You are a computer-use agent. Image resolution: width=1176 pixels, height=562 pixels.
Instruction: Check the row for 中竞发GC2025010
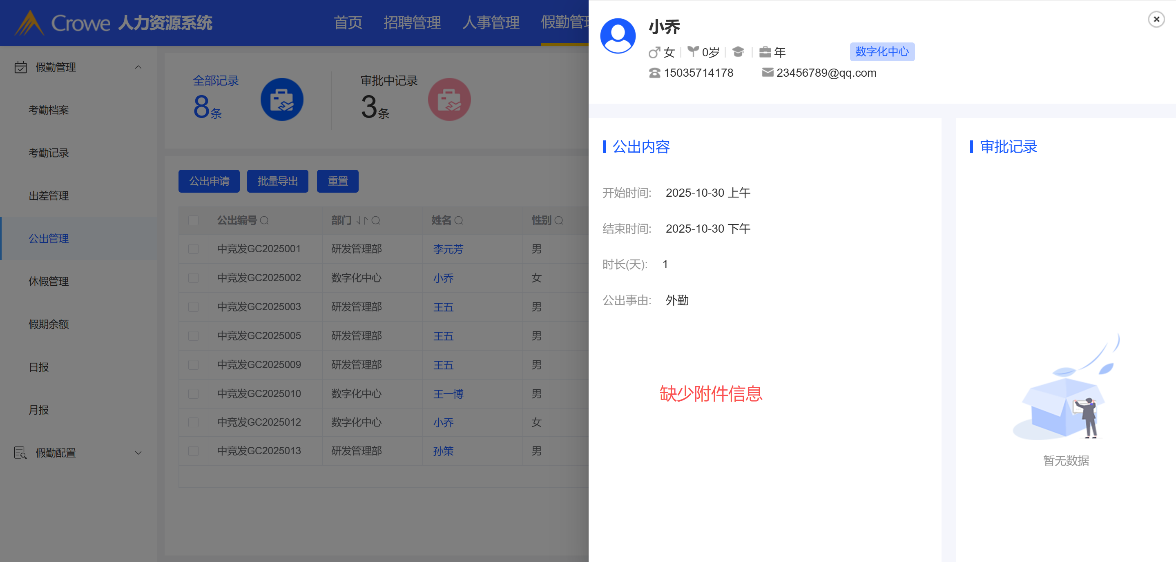(x=193, y=394)
